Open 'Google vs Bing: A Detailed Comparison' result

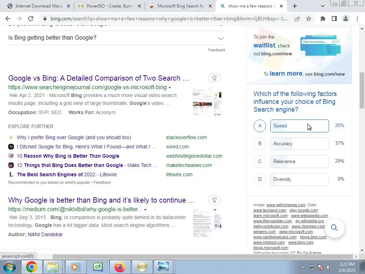point(98,78)
